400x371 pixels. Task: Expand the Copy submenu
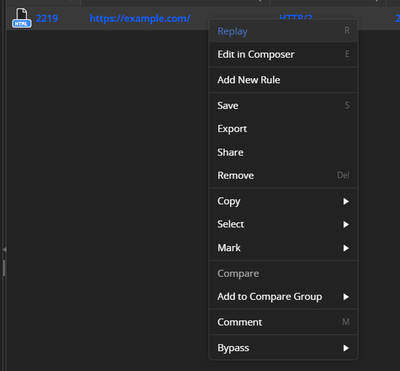(x=283, y=201)
